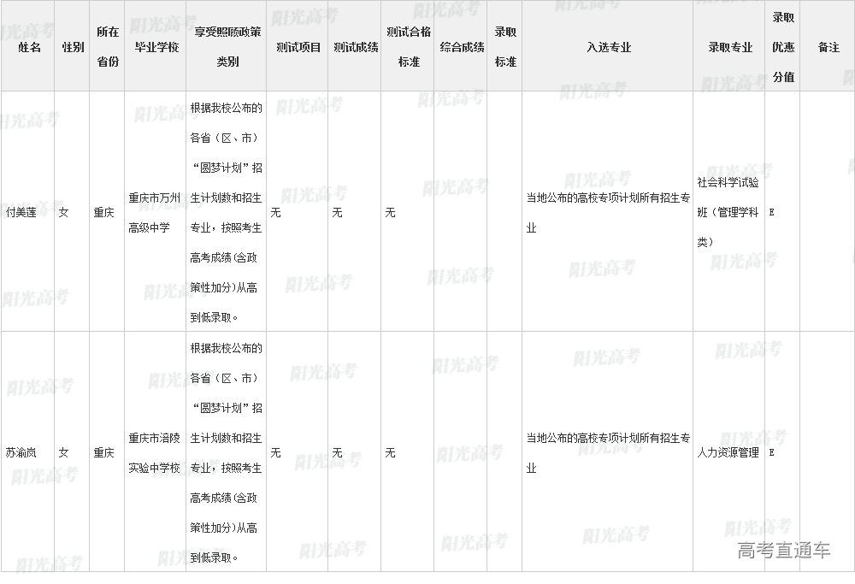This screenshot has width=855, height=584.
Task: Select the 重庆市万州高级中学 school cell
Action: click(155, 212)
